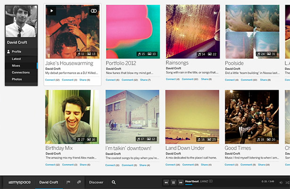The image size is (290, 189).
Task: Click the song count icon on Portfolio 2012
Action: tap(139, 54)
